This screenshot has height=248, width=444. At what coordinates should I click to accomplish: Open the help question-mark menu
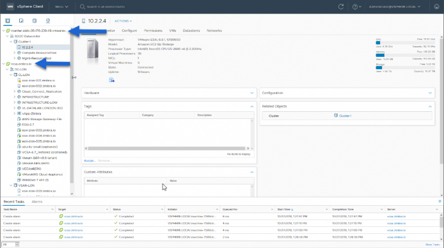(356, 6)
